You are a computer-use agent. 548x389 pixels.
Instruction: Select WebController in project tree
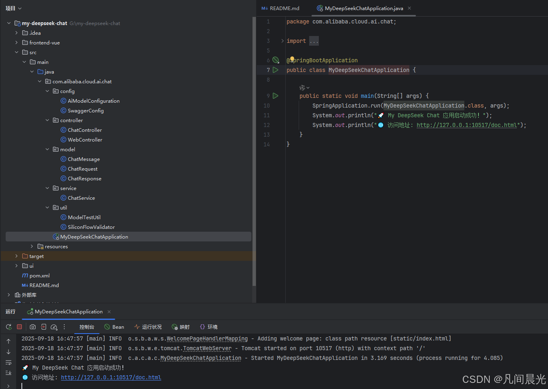[85, 140]
